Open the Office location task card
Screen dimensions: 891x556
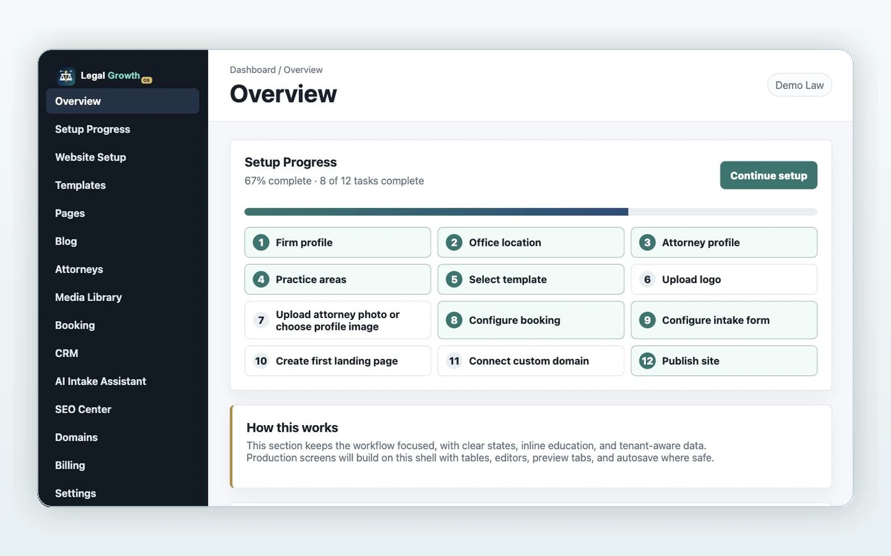tap(531, 243)
